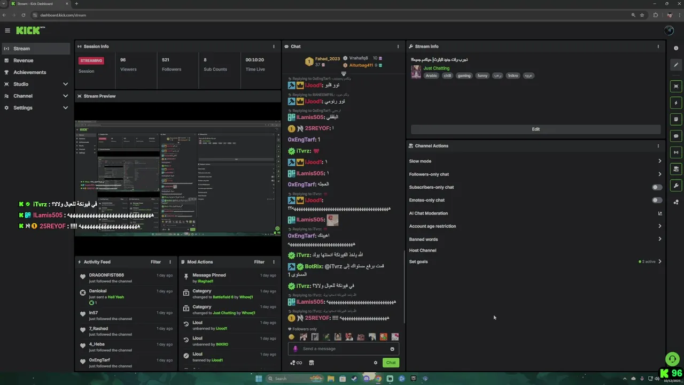Open the profile avatar at top right
Screen dimensions: 684x385
click(669, 30)
